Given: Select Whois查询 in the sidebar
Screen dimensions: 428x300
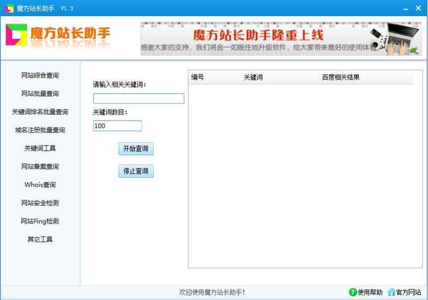Looking at the screenshot, I should [x=40, y=185].
